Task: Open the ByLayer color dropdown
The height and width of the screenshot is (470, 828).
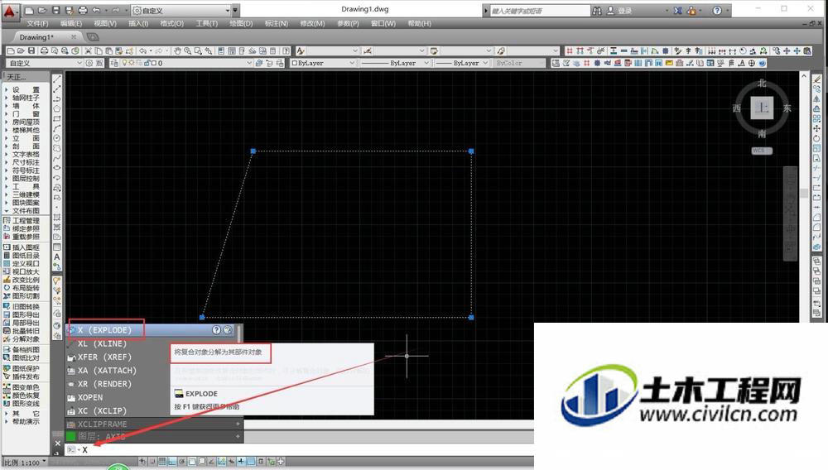Action: (323, 63)
